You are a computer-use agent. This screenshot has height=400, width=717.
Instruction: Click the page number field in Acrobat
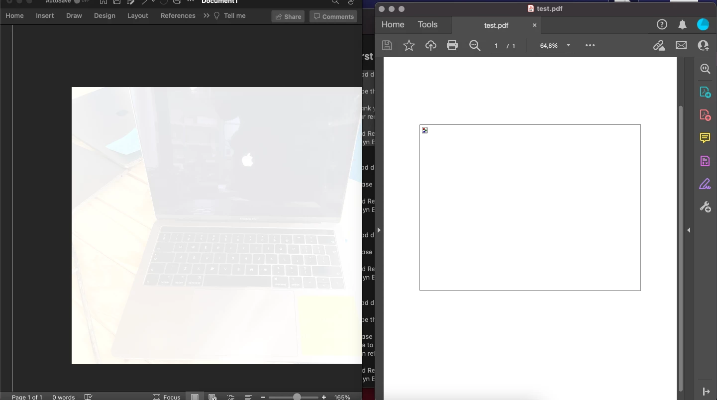(x=496, y=46)
